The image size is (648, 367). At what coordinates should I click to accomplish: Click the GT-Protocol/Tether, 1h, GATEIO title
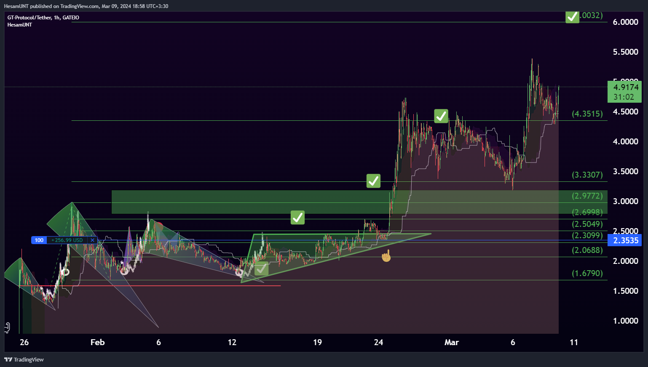[x=43, y=18]
